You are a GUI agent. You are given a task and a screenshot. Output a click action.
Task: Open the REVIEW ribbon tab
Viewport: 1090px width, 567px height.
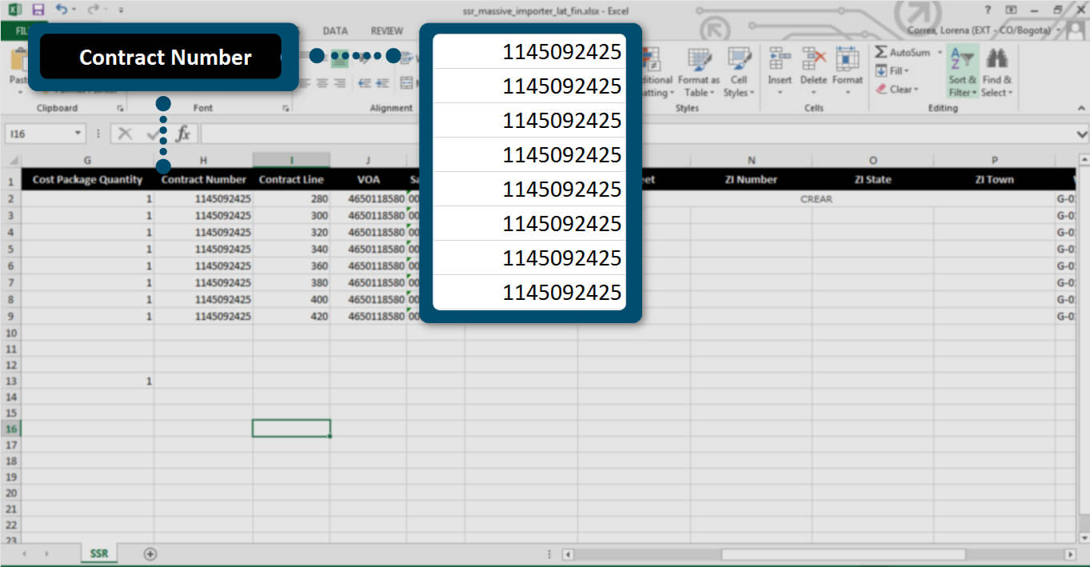coord(387,30)
